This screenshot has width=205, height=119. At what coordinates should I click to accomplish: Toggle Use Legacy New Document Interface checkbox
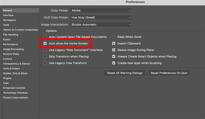pyautogui.click(x=45, y=50)
